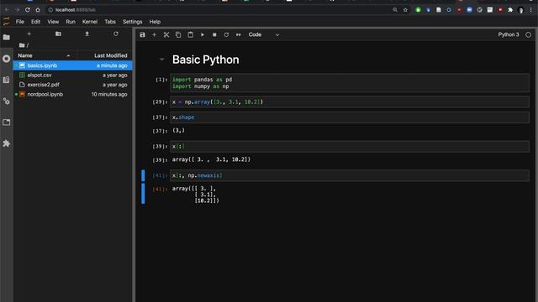The width and height of the screenshot is (538, 302).
Task: Cut the selected cell with the scissors icon
Action: 166,34
